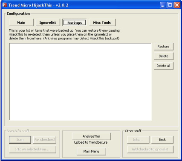The height and width of the screenshot is (161, 182).
Task: Click the AnalyzeThis button
Action: [x=91, y=136]
